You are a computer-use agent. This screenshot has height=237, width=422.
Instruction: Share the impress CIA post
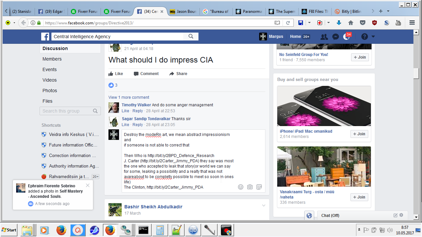(x=178, y=74)
